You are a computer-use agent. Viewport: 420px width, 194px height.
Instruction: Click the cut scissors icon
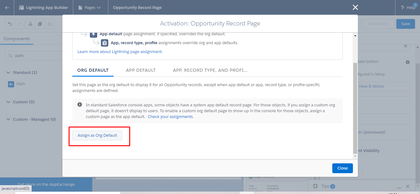tap(30, 24)
